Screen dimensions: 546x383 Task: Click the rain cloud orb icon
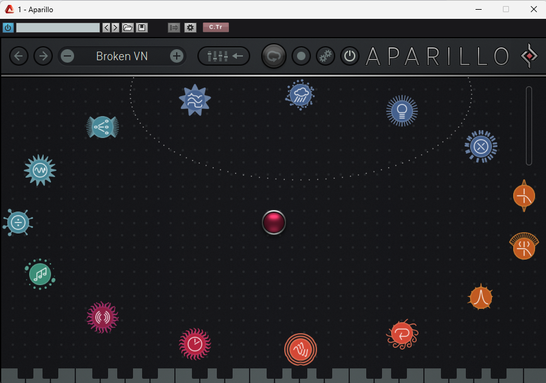pyautogui.click(x=300, y=94)
